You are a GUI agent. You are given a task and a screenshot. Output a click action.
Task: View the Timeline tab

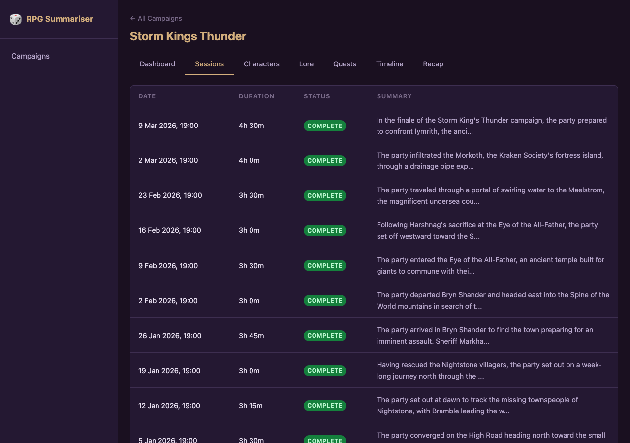[x=389, y=64]
